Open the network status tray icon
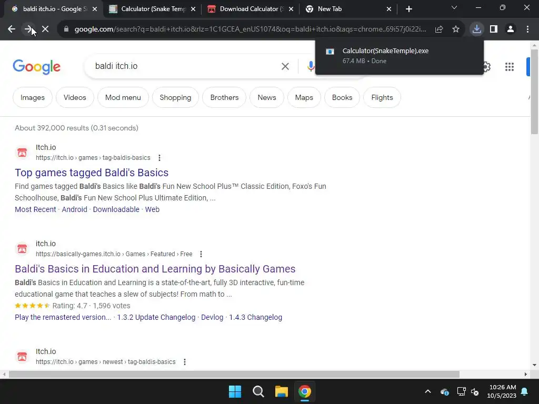This screenshot has height=404, width=539. pyautogui.click(x=461, y=391)
